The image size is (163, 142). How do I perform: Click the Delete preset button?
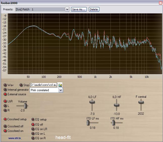[94, 9]
